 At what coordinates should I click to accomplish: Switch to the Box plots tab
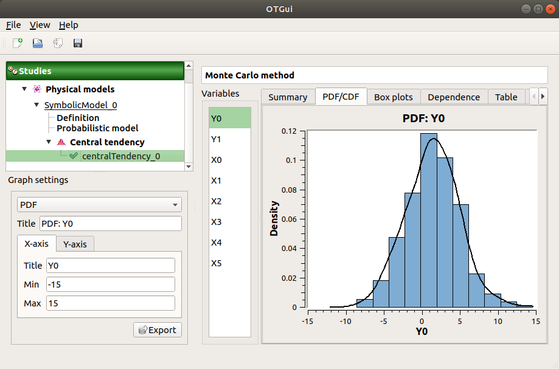click(393, 97)
